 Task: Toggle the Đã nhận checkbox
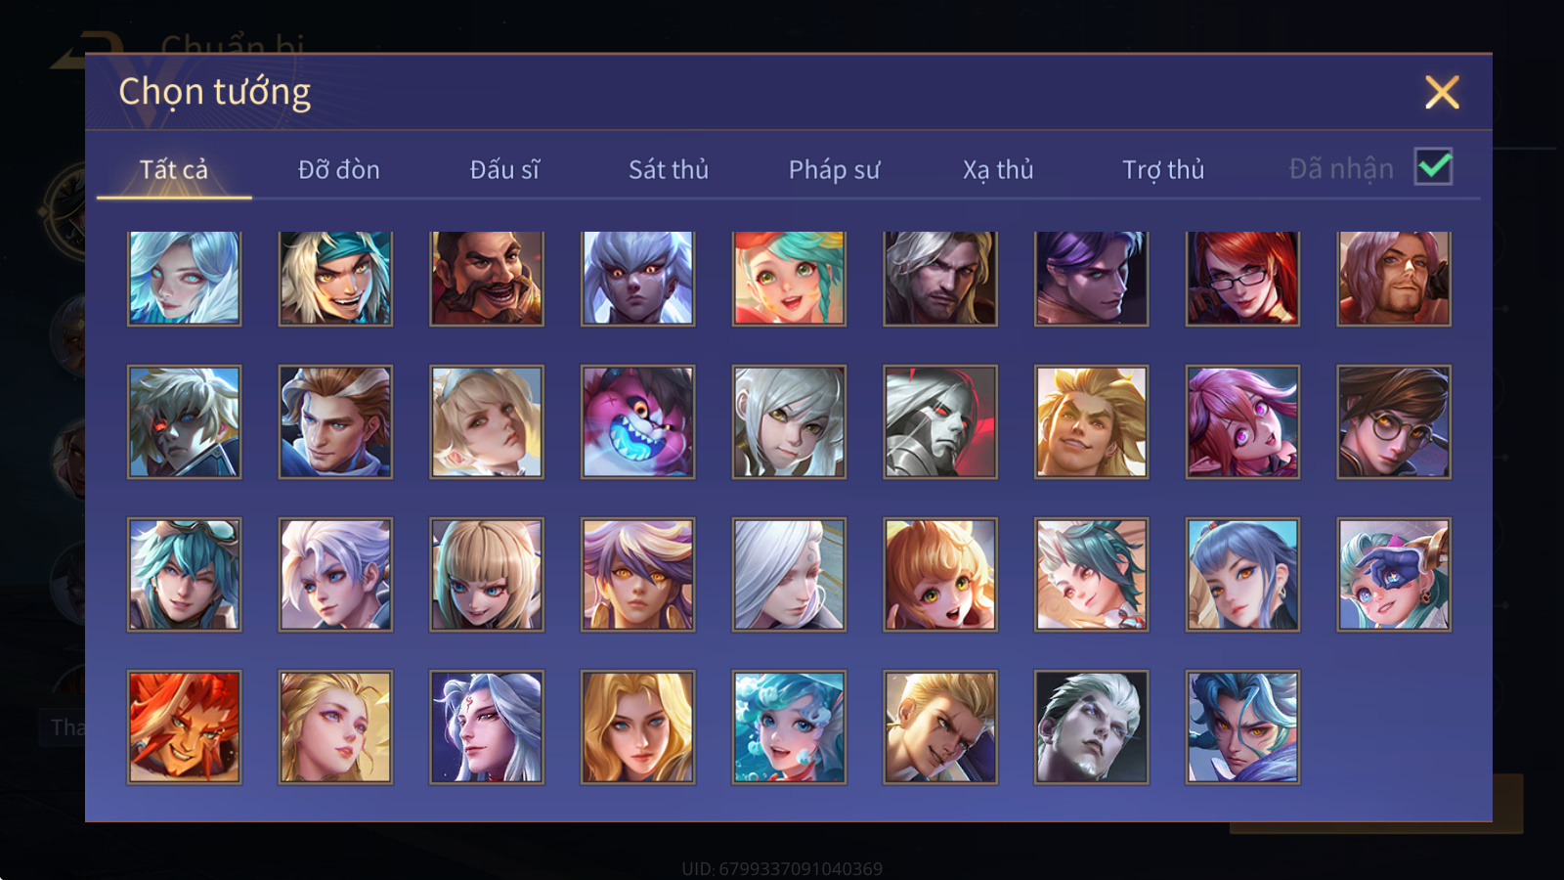[x=1433, y=167]
